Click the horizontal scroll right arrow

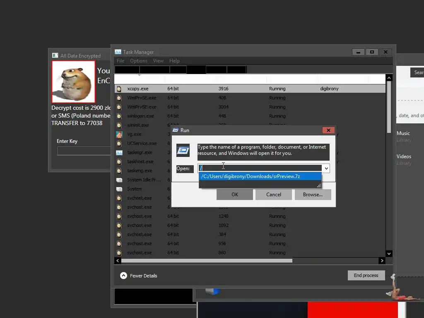(x=382, y=261)
